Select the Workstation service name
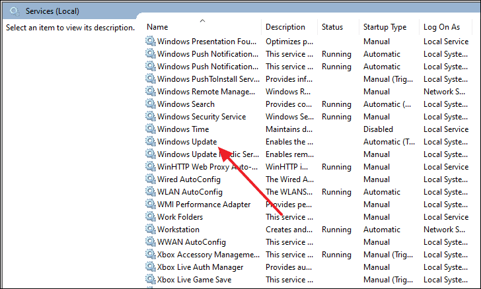This screenshot has width=481, height=289. click(x=178, y=229)
